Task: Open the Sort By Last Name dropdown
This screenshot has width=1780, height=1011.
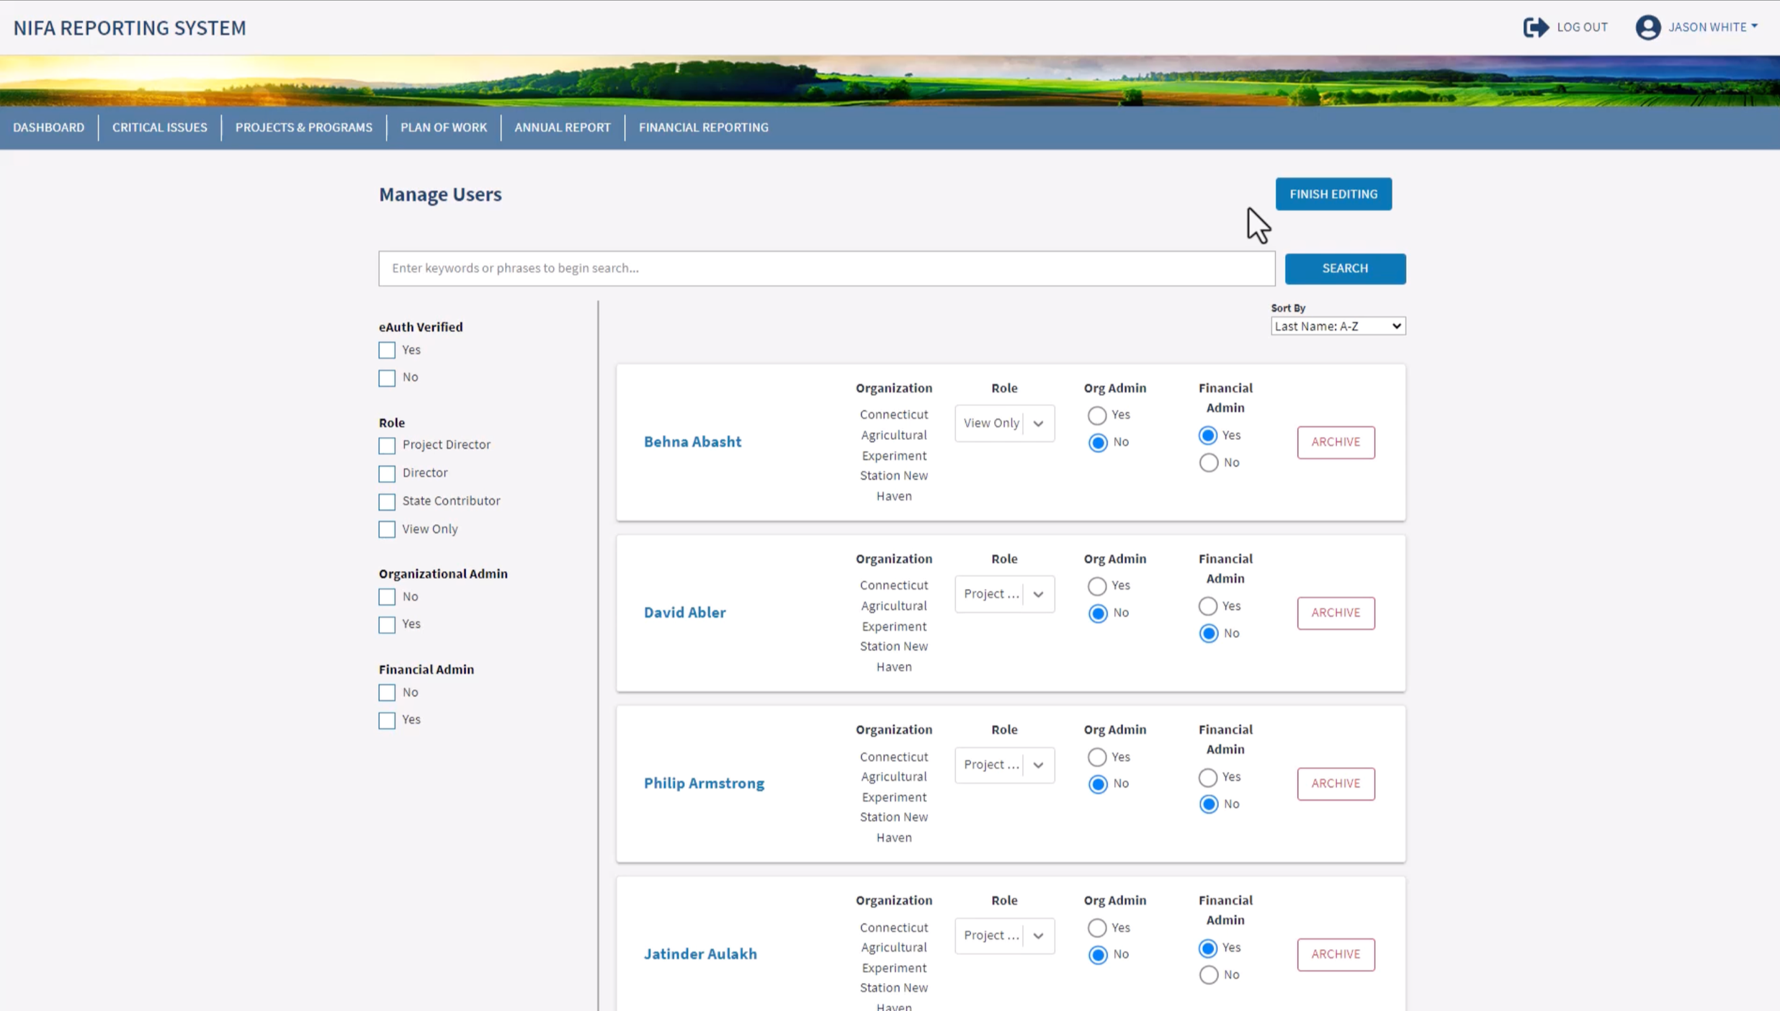Action: coord(1337,326)
